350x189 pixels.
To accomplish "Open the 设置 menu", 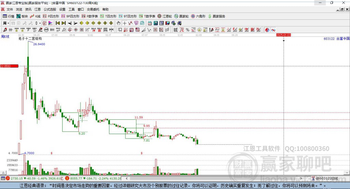I will (62, 9).
